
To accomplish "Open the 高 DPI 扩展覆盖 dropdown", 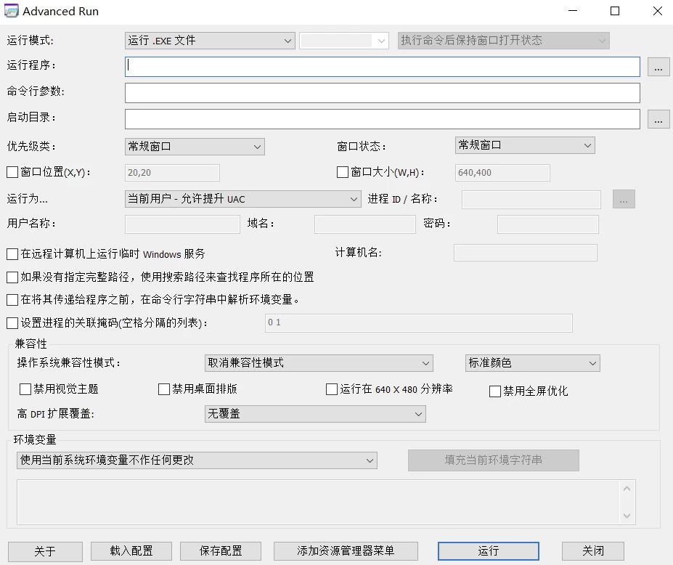I will (x=314, y=414).
